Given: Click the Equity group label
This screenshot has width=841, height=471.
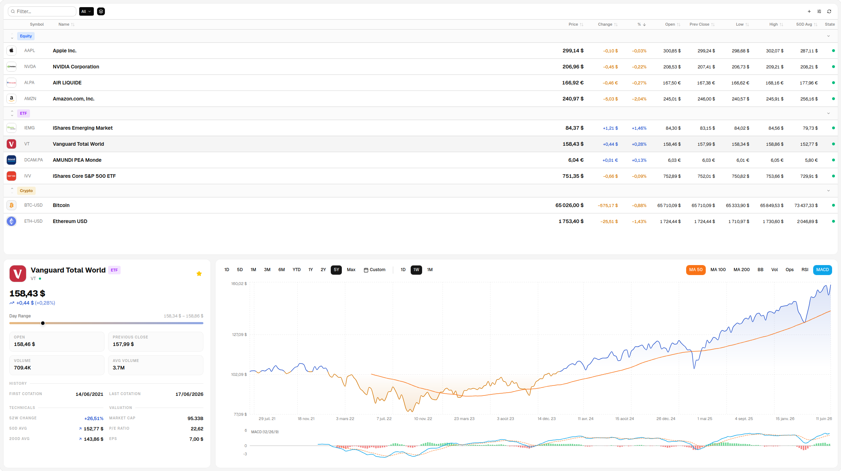Looking at the screenshot, I should (26, 36).
